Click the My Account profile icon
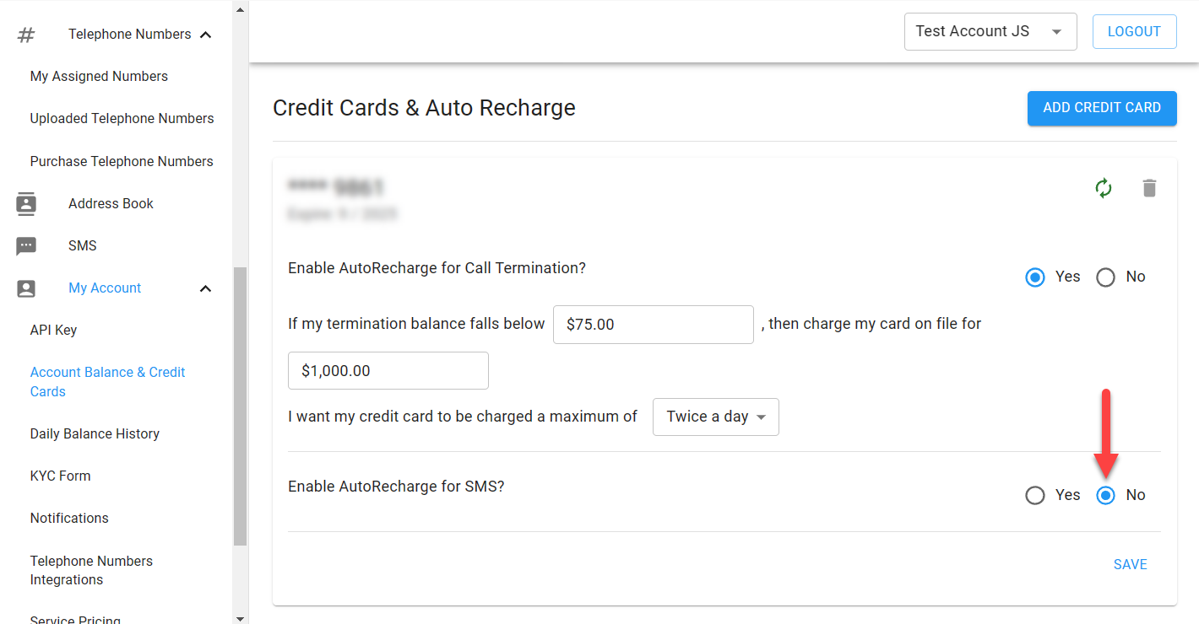 click(x=26, y=288)
